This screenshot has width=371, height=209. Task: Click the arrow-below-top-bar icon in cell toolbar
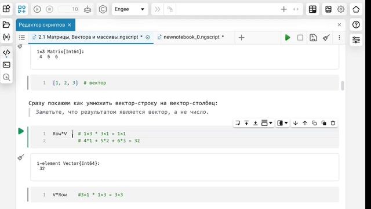[246, 123]
